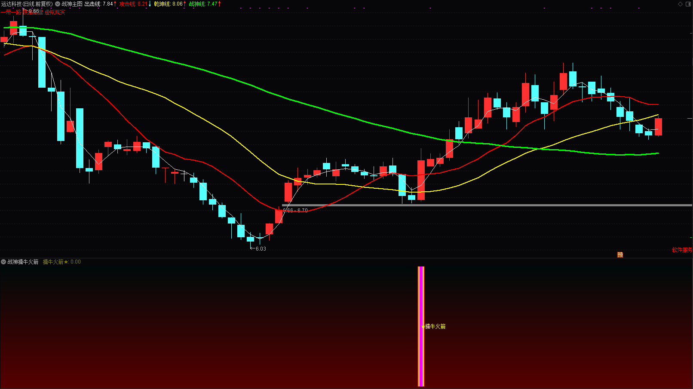Select the 战神主图 indicator name
Viewport: 693px width, 389px height.
click(72, 4)
